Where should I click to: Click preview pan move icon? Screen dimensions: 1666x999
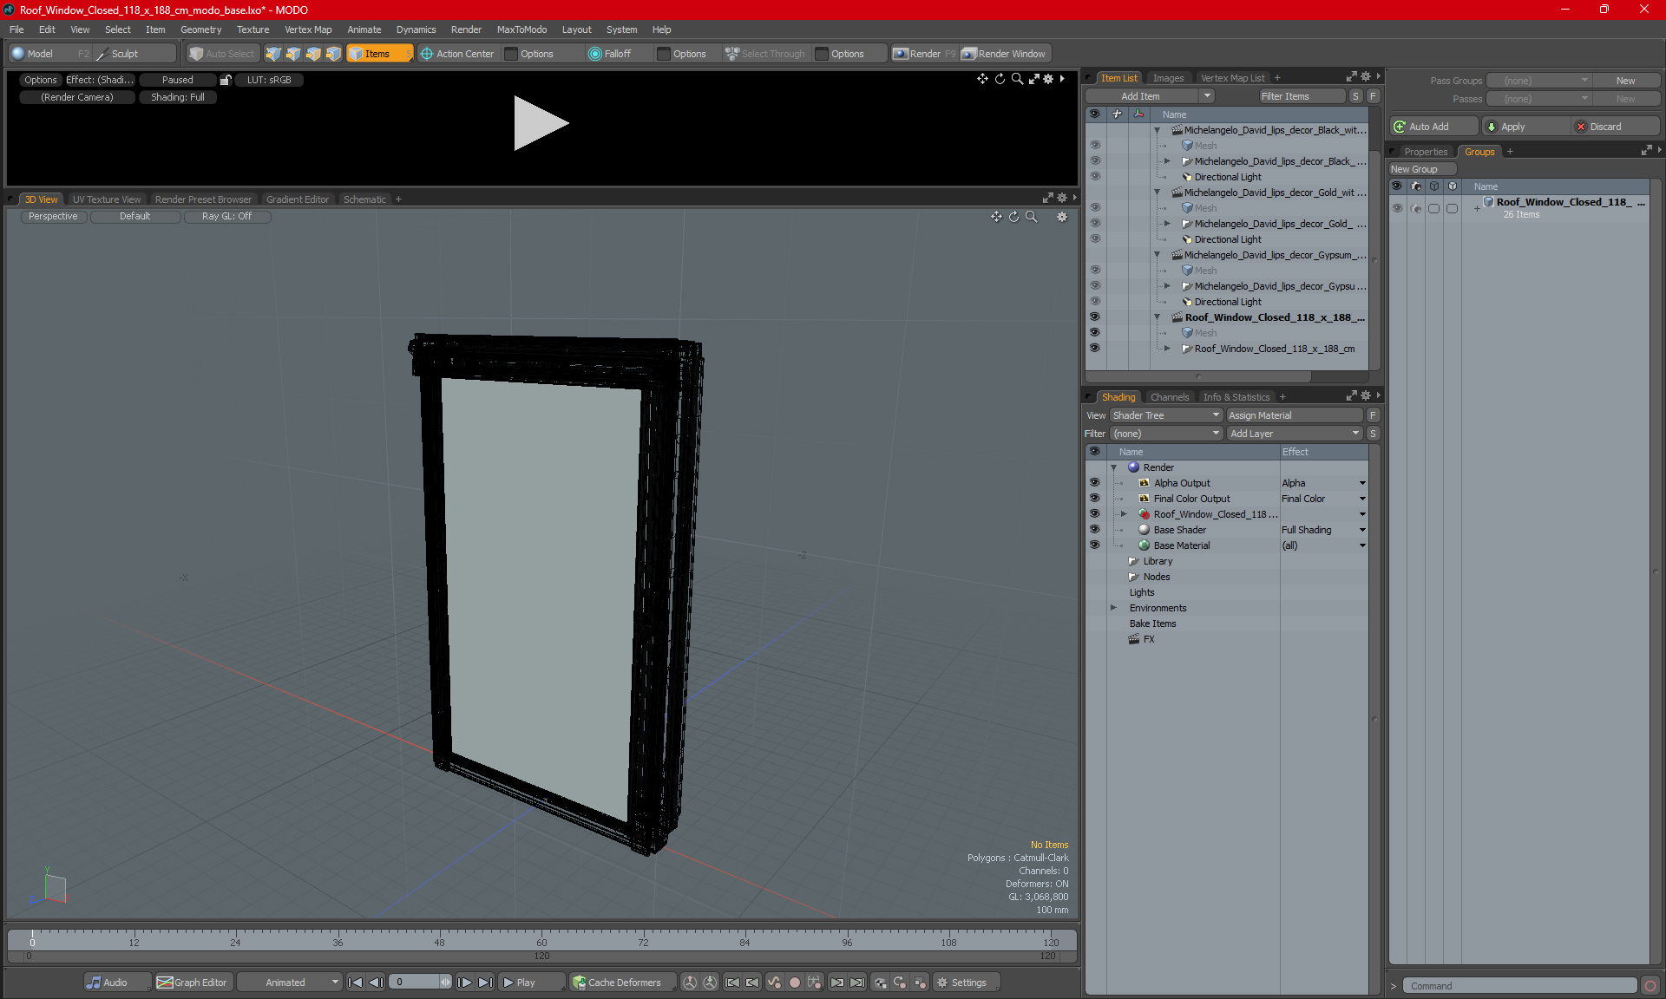coord(982,79)
